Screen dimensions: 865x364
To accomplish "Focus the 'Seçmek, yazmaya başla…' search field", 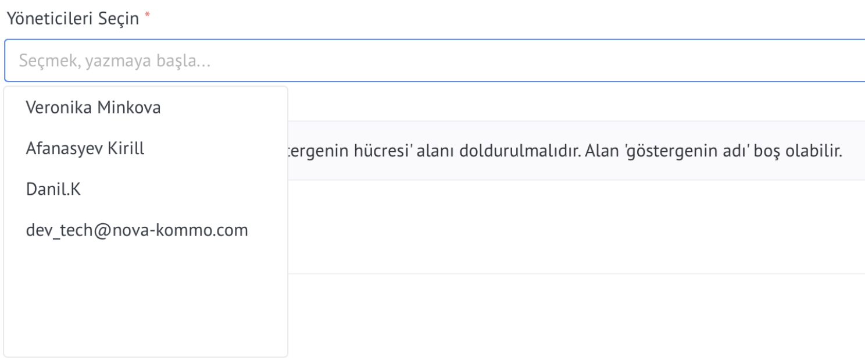I will (x=435, y=60).
